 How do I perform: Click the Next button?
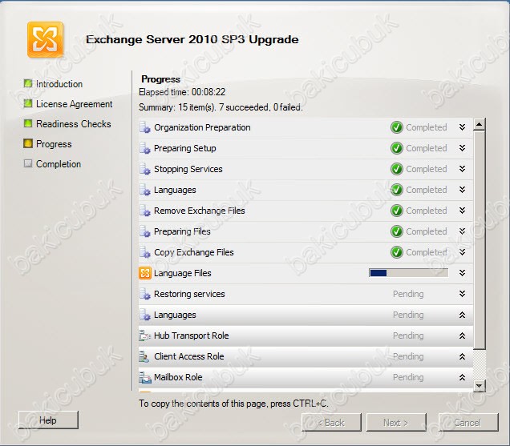click(396, 423)
